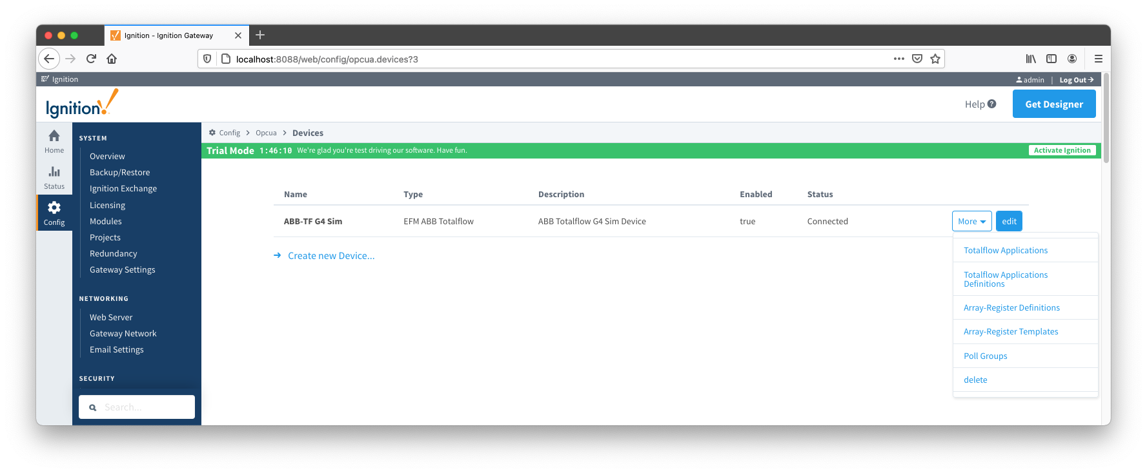Viewport: 1147px width, 473px height.
Task: Open Projects in the sidebar
Action: (105, 237)
